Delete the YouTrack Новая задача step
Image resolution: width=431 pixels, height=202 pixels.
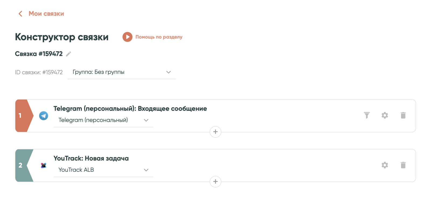(403, 165)
